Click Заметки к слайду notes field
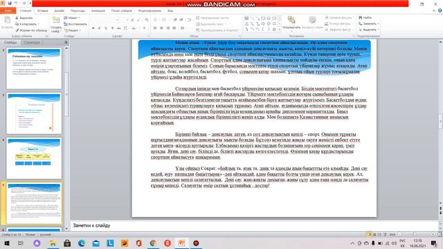 [254, 225]
